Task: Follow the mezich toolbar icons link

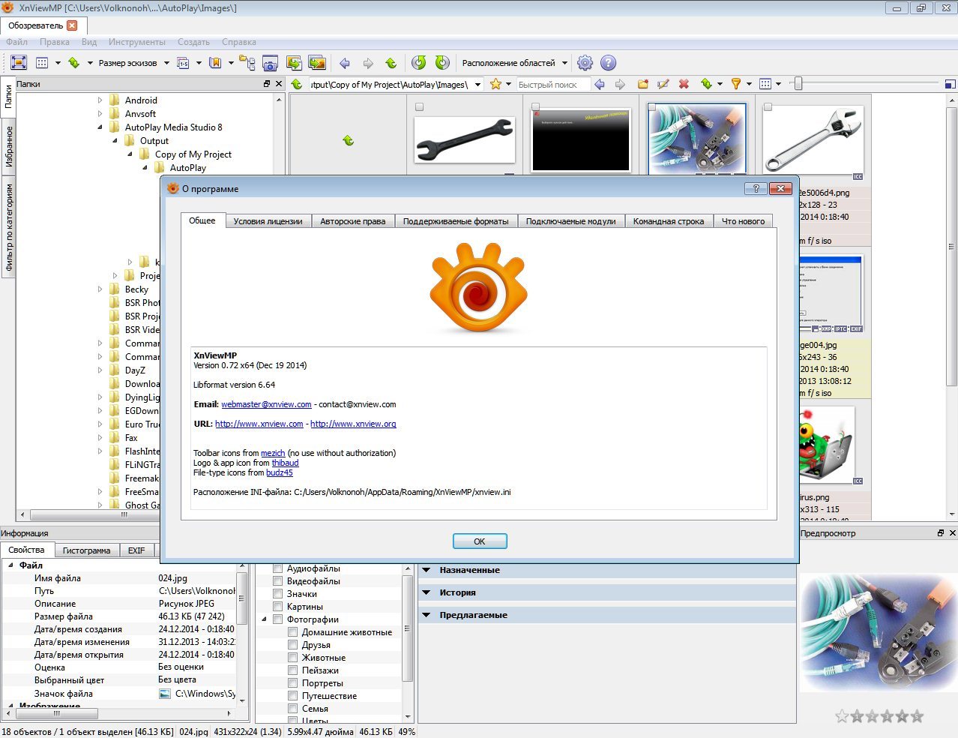Action: [273, 453]
